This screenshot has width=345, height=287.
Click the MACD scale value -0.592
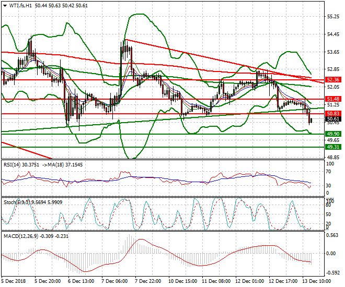tap(332, 273)
